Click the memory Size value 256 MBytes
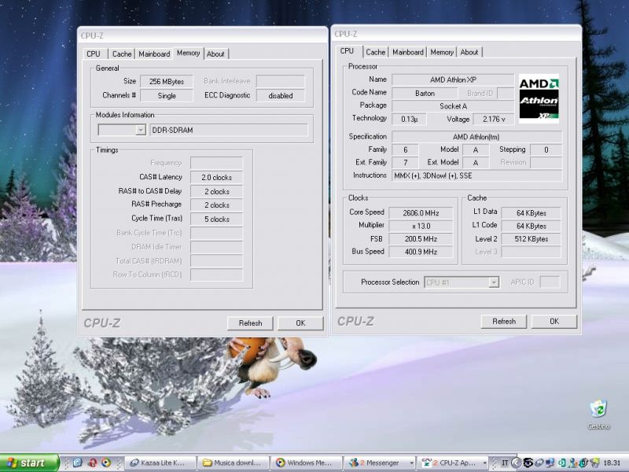 click(x=167, y=82)
